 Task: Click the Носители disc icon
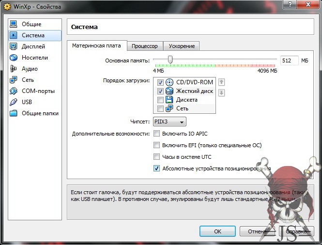pos(14,58)
